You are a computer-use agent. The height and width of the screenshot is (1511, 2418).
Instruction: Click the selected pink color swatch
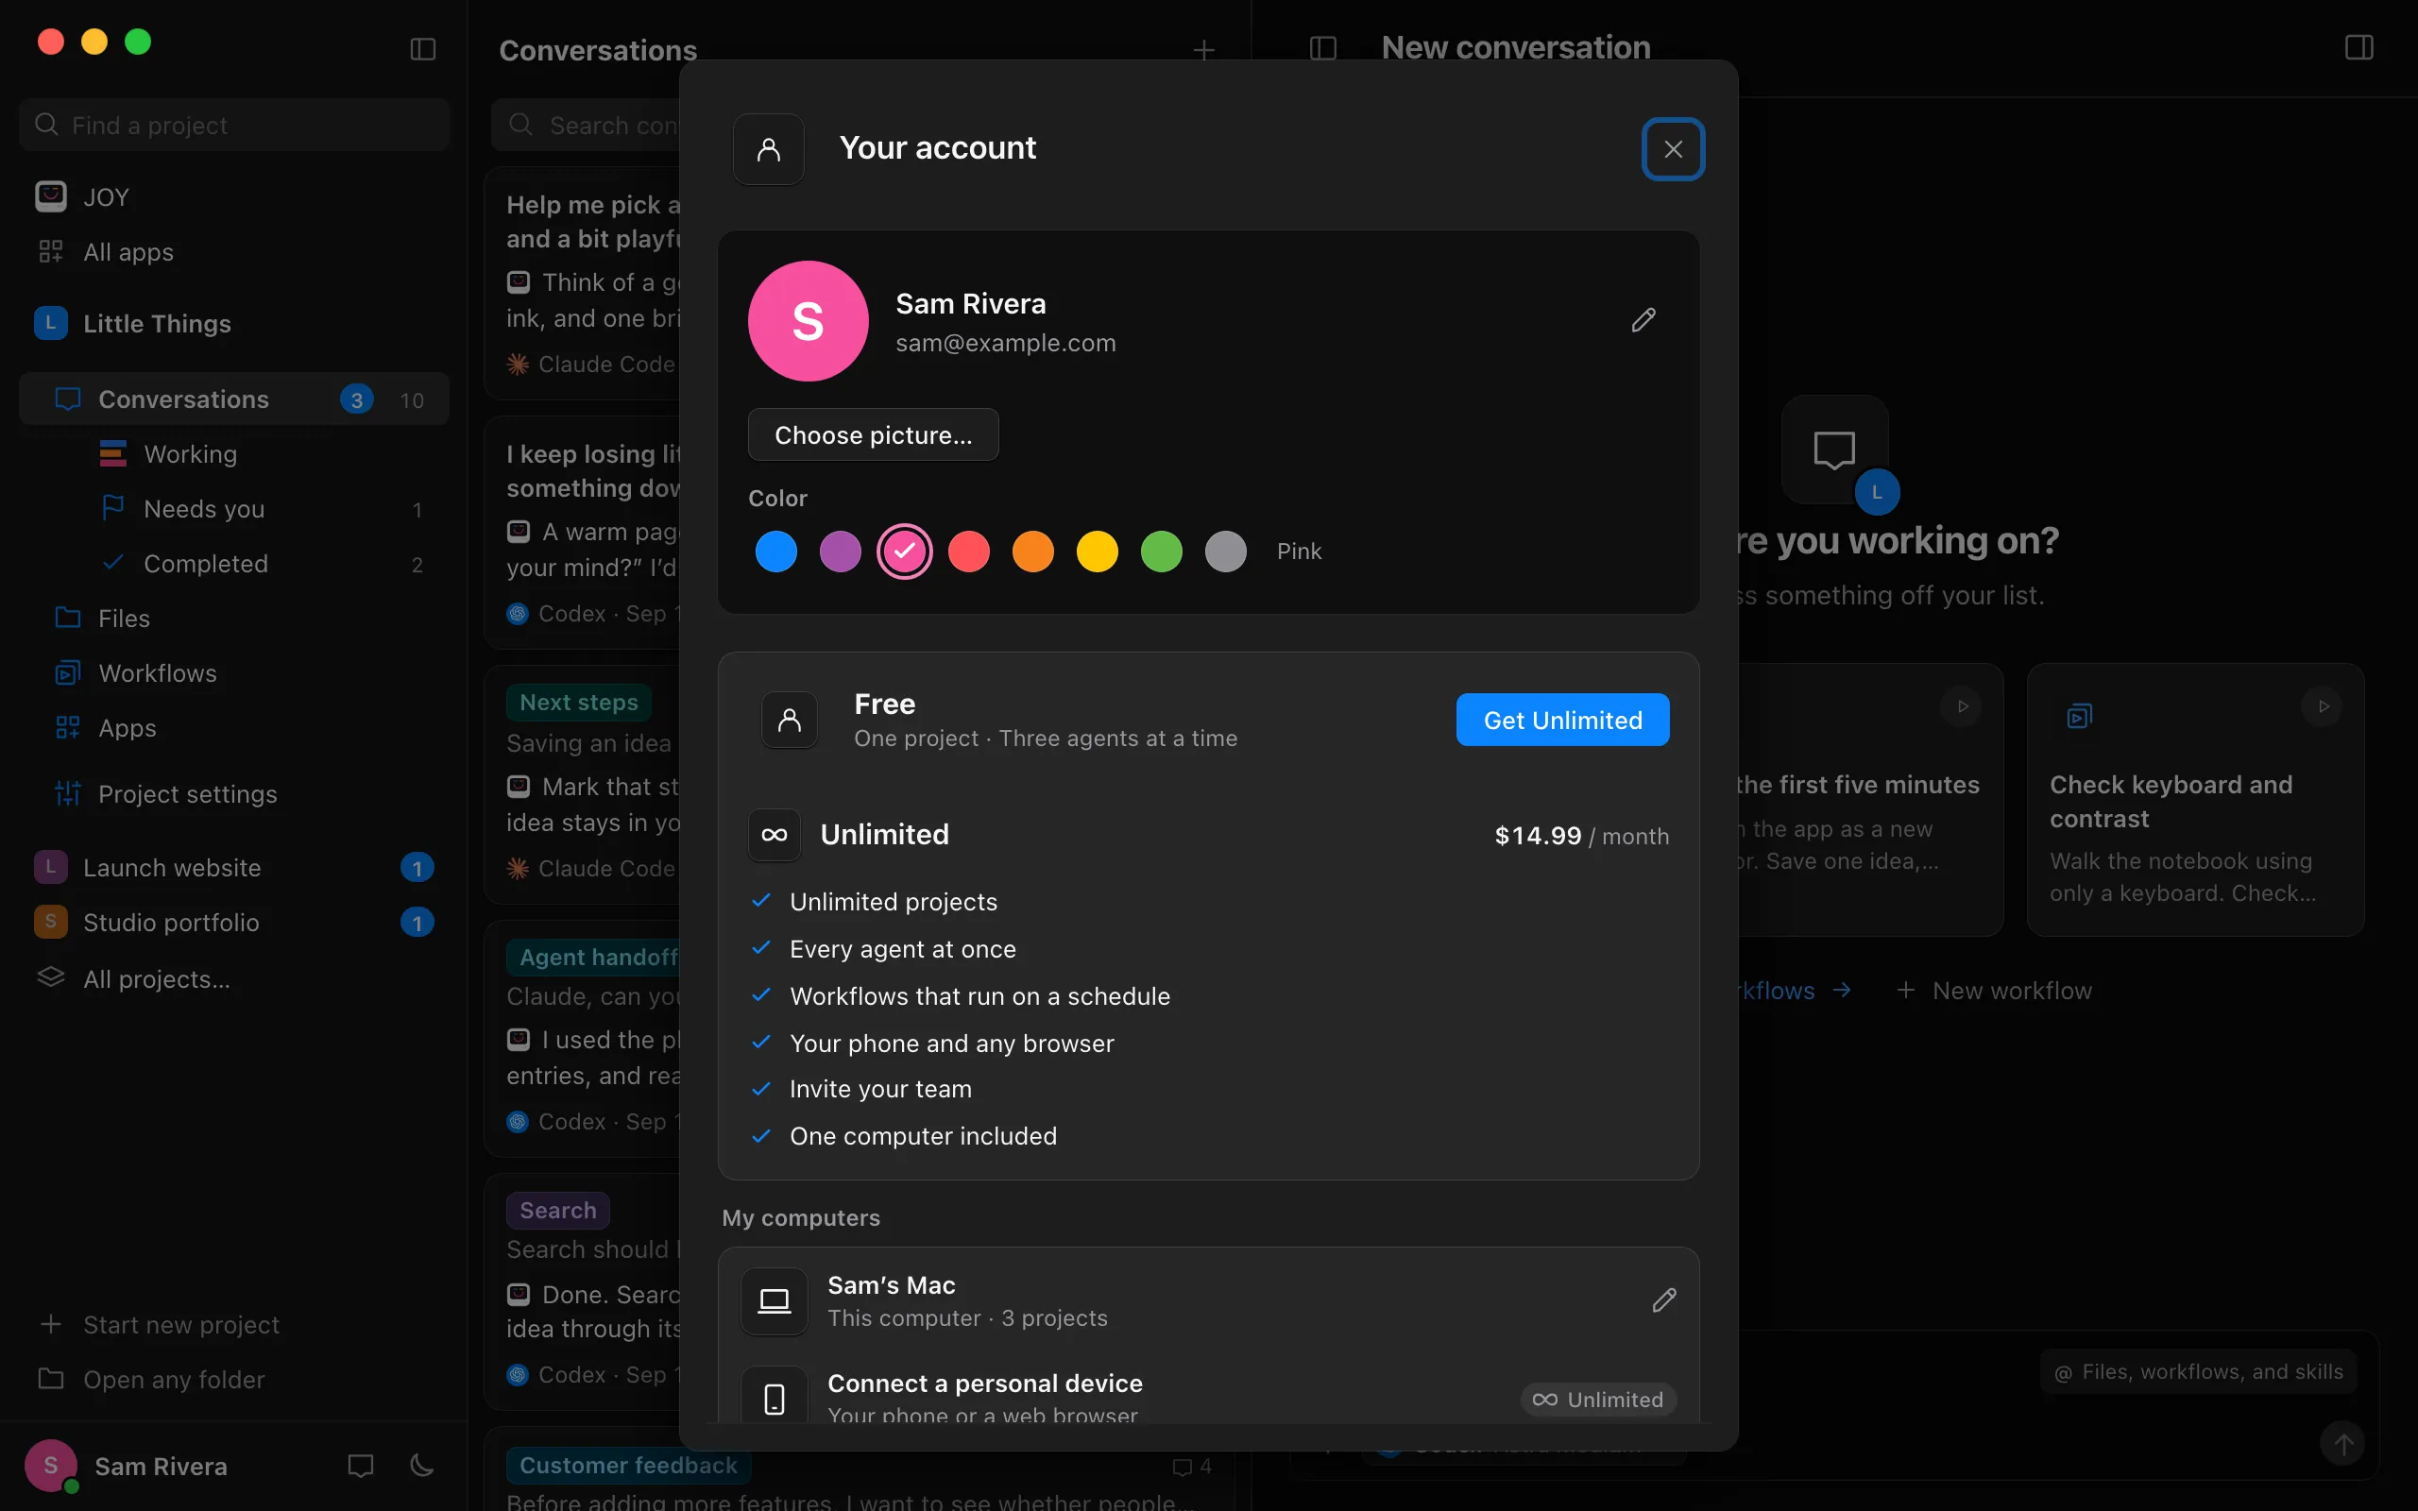(904, 552)
